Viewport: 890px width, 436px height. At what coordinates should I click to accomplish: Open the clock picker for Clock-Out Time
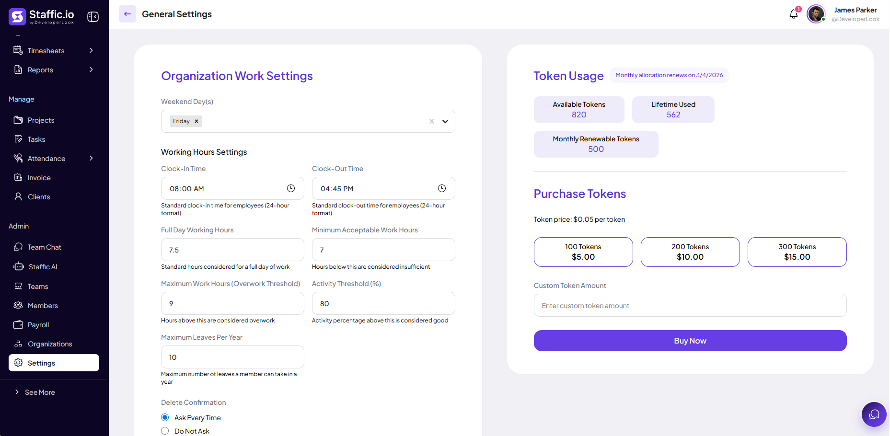pyautogui.click(x=442, y=188)
